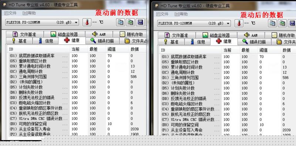
Task: Click save floppy icon in left window
Action: coord(140,22)
